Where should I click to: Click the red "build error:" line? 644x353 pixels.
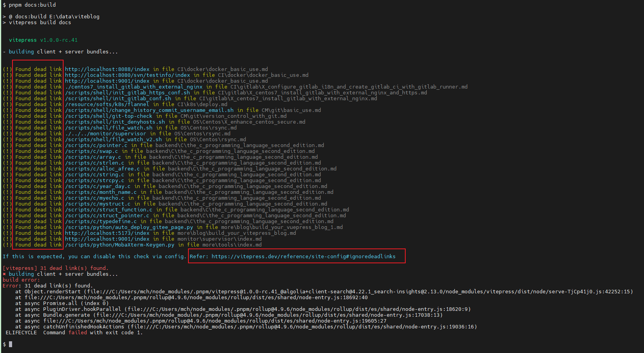click(21, 280)
